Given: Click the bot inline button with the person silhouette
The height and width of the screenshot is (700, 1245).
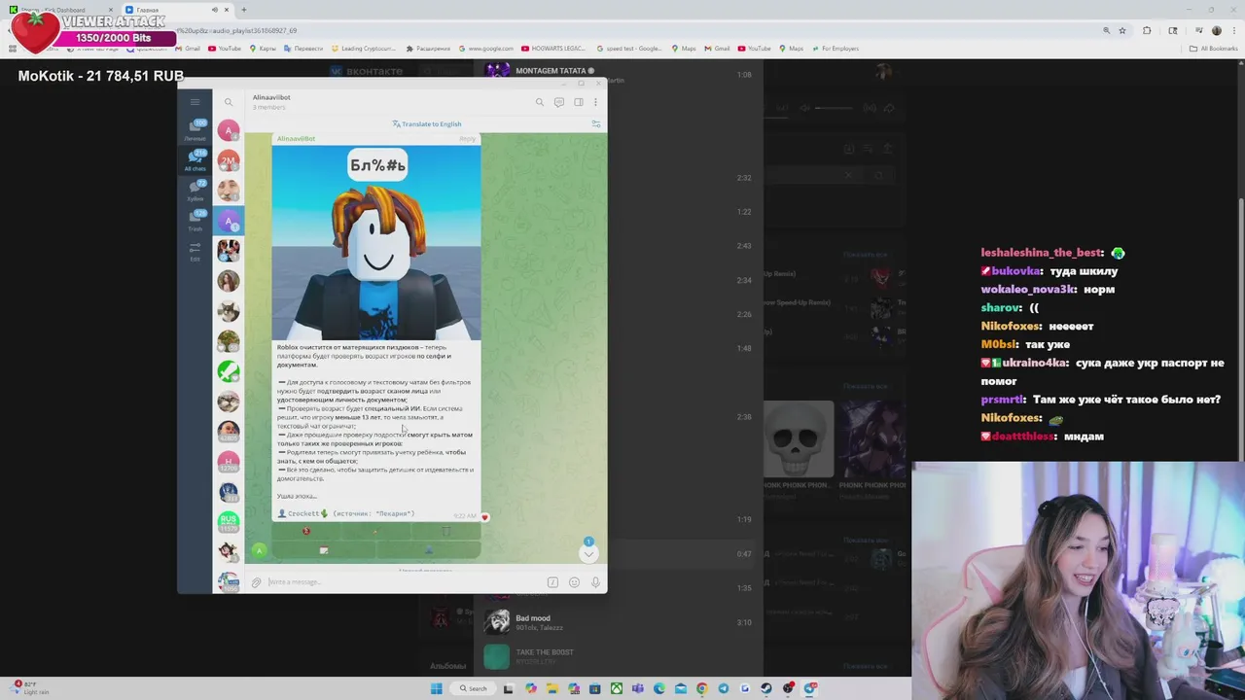Looking at the screenshot, I should coord(429,550).
